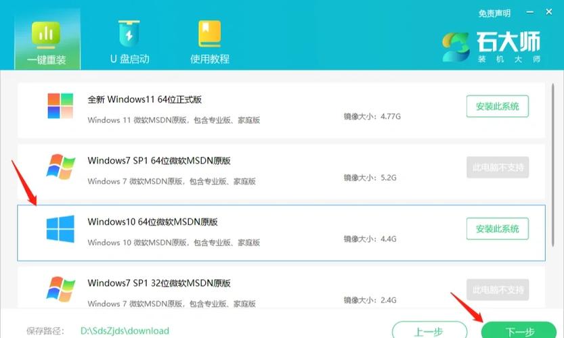The image size is (564, 338).
Task: Minimize the 石大师 window
Action: [x=530, y=12]
